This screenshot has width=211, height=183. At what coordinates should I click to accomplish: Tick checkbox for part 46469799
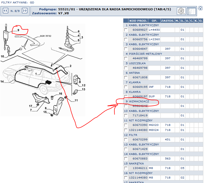coord(126,58)
